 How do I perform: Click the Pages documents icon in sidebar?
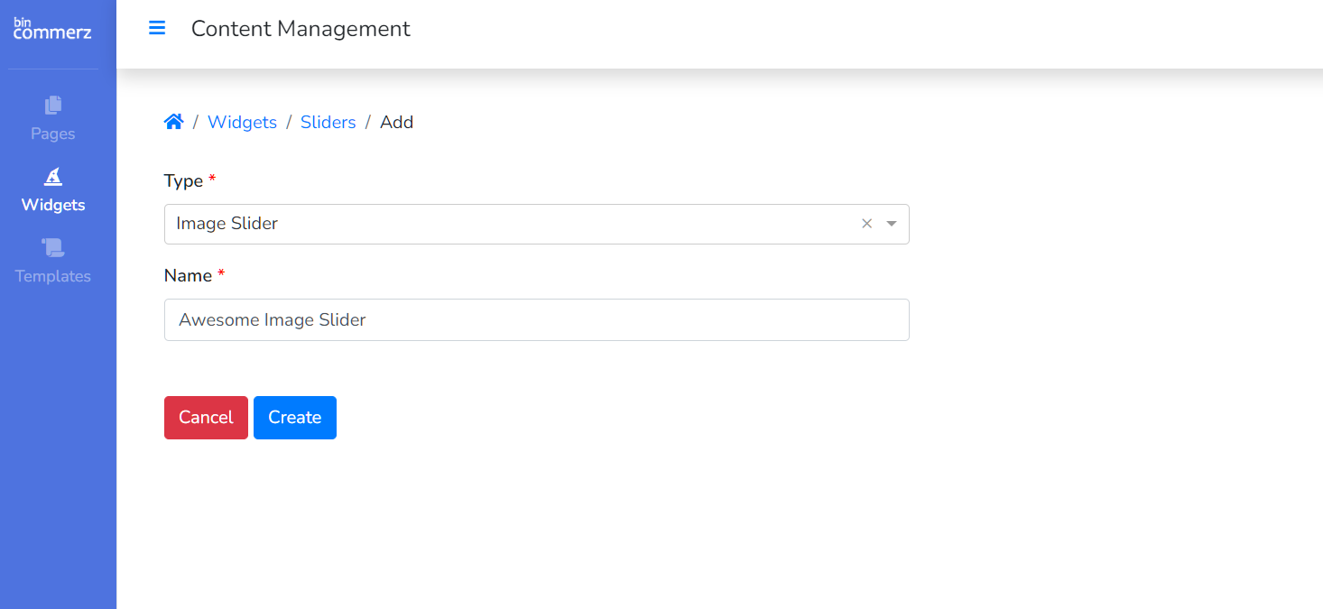point(53,105)
